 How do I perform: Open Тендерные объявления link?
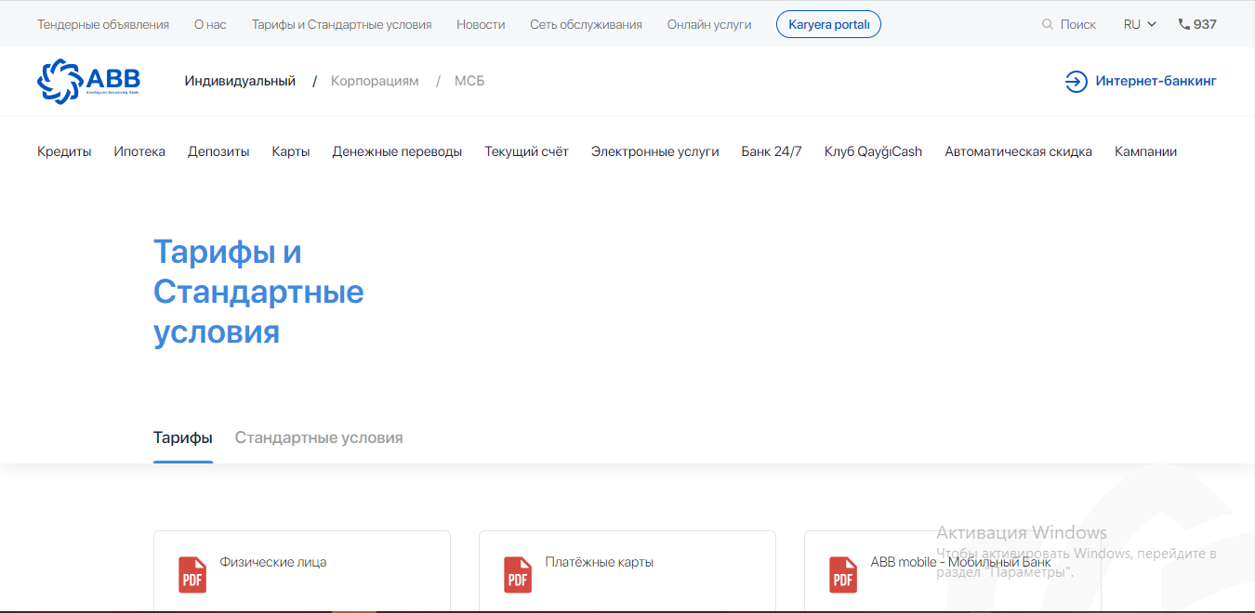point(103,25)
